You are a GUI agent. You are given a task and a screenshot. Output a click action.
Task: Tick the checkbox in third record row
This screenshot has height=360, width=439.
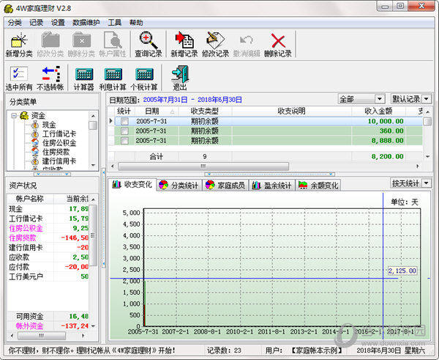click(124, 141)
